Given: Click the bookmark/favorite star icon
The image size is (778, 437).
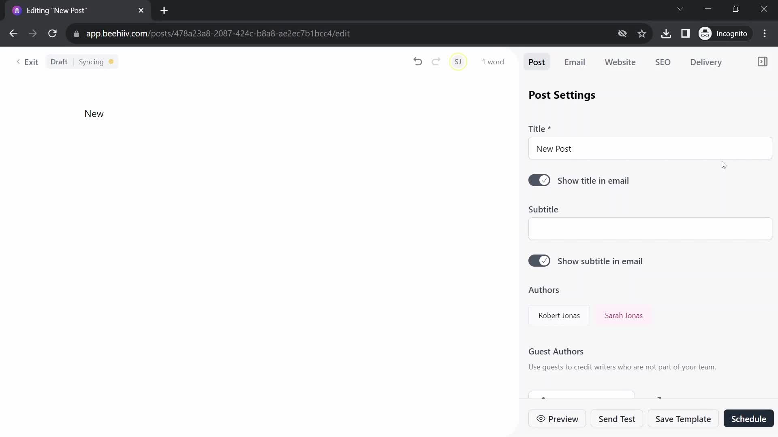Looking at the screenshot, I should (642, 33).
